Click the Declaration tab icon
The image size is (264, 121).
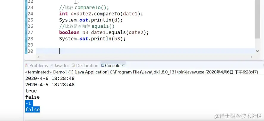coord(74,65)
